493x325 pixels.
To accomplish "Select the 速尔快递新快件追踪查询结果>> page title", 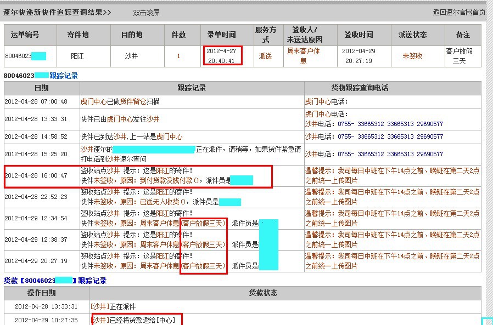I will (x=57, y=12).
